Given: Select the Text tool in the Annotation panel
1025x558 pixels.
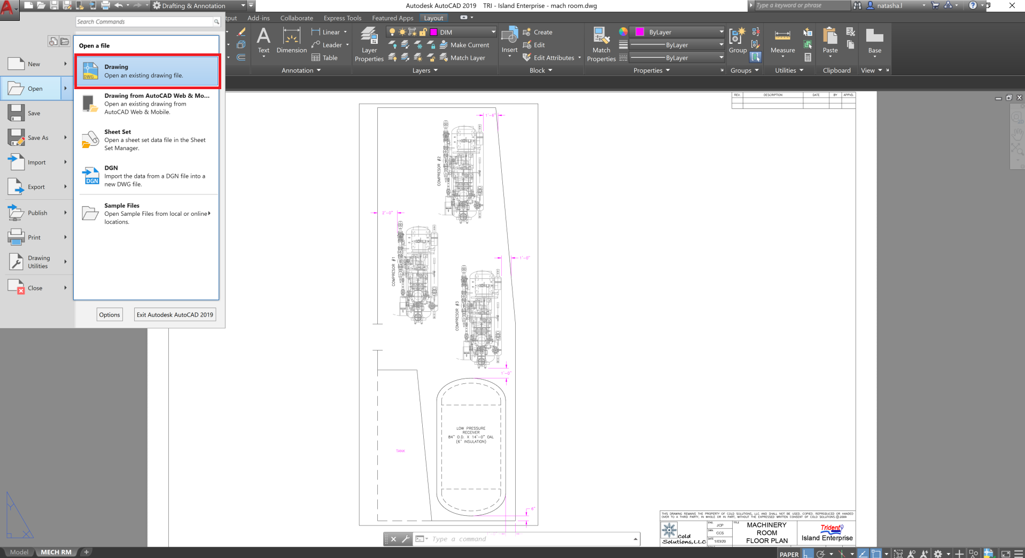Looking at the screenshot, I should (x=263, y=42).
